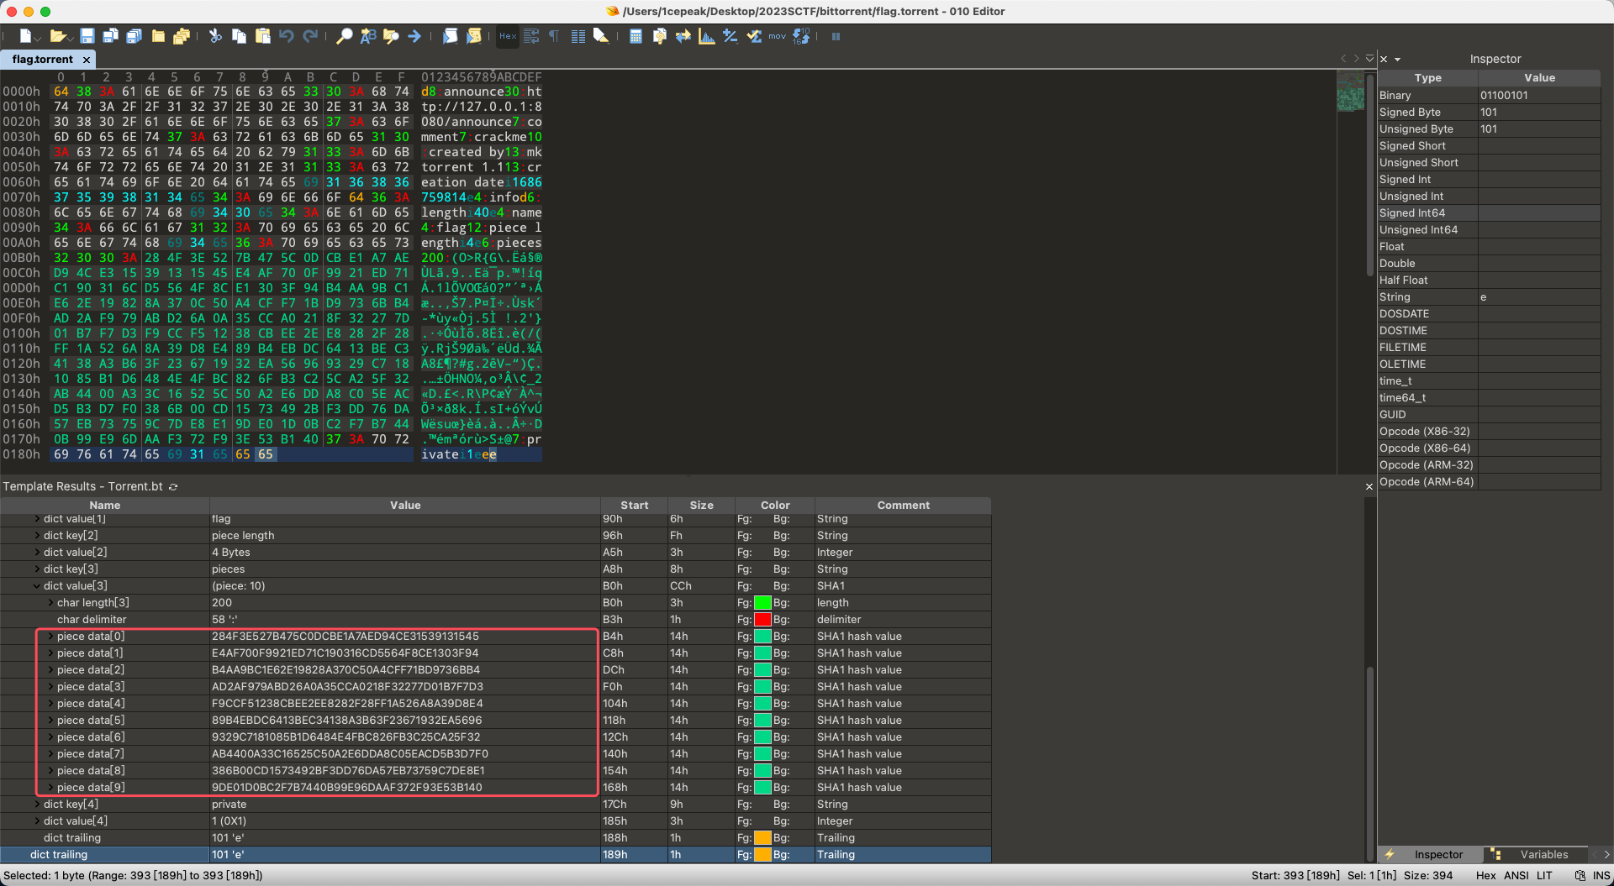The image size is (1614, 886).
Task: Click orange Fg swatch of last dict trailing
Action: [762, 855]
